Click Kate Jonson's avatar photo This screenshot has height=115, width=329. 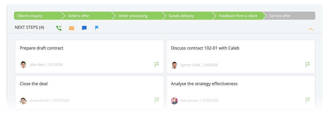[174, 101]
